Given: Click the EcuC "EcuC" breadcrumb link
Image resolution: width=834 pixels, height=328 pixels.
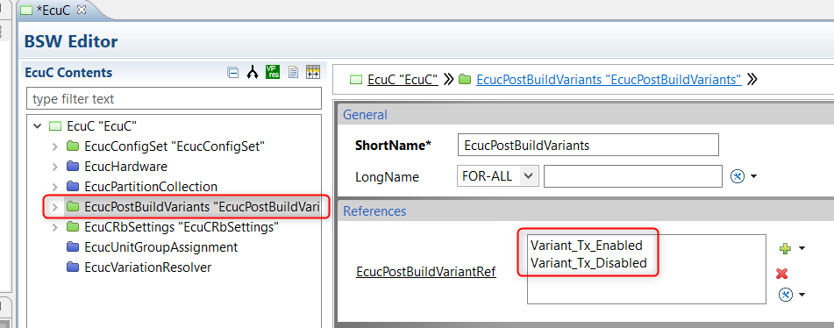Looking at the screenshot, I should point(403,80).
